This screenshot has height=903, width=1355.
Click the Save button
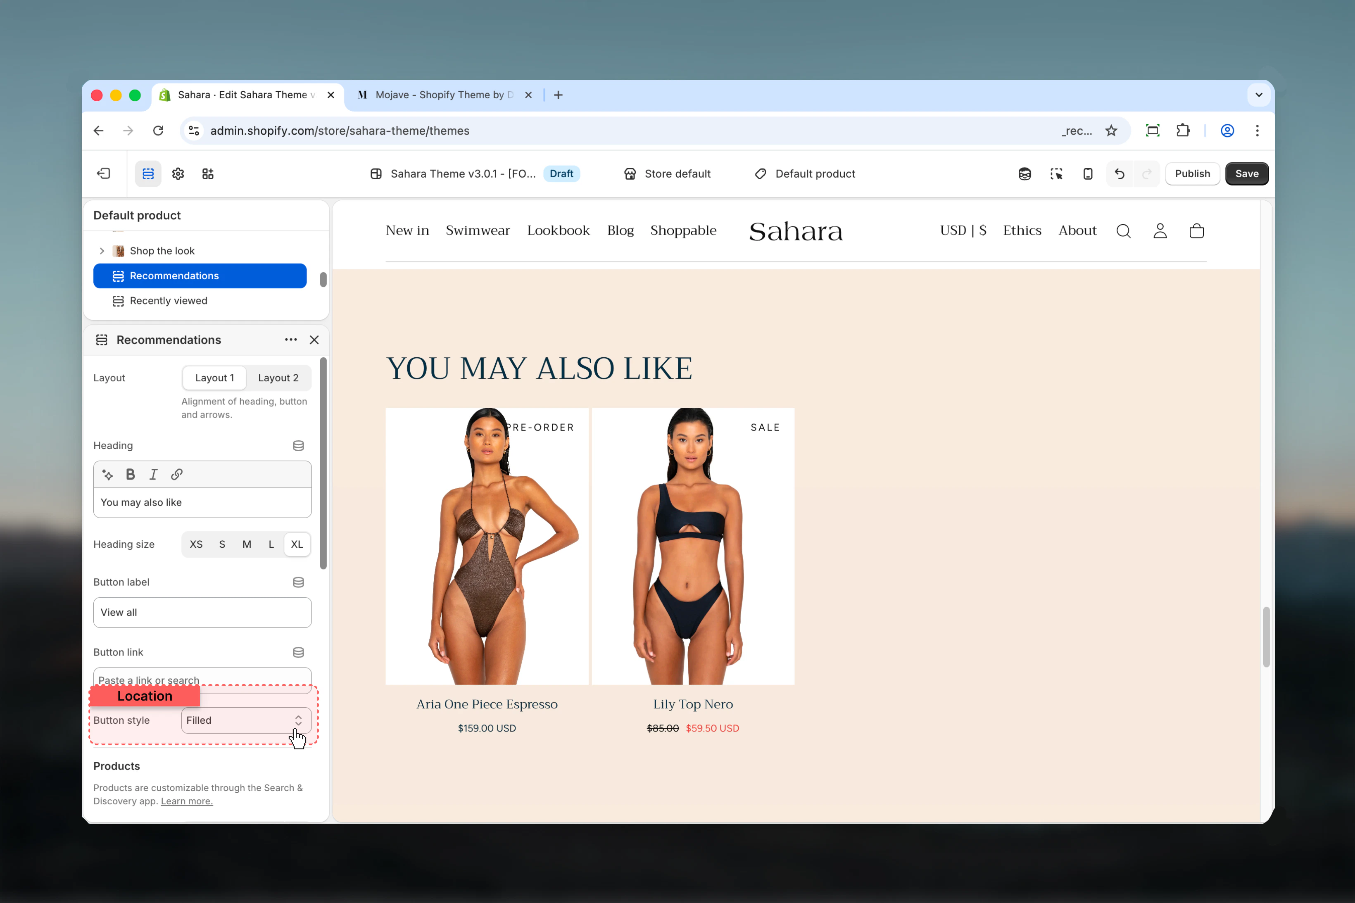pos(1247,174)
